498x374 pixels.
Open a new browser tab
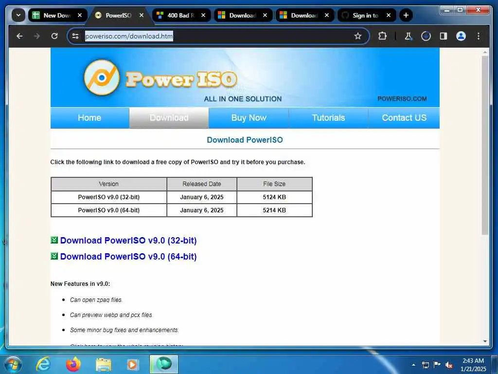406,15
